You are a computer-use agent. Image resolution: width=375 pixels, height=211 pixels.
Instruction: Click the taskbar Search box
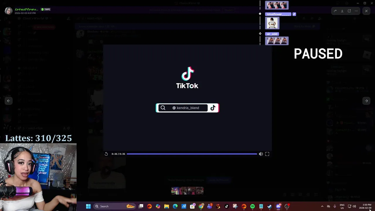114,206
